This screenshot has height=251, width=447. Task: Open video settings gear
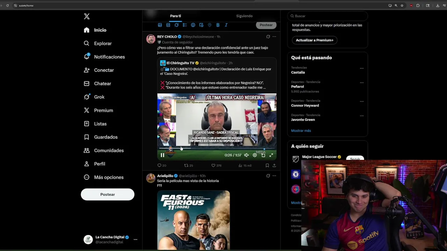pos(255,155)
